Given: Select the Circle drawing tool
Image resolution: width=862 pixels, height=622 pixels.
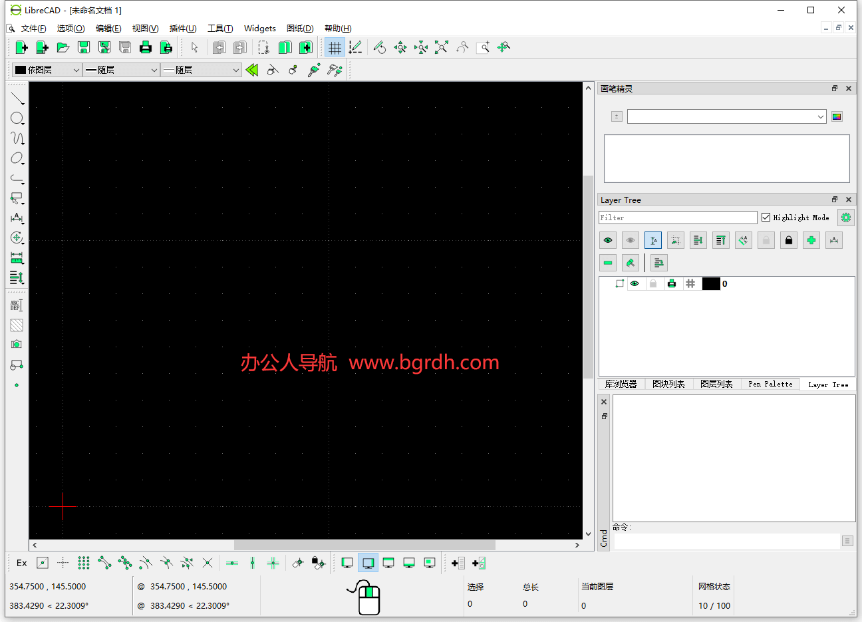Looking at the screenshot, I should pyautogui.click(x=17, y=118).
